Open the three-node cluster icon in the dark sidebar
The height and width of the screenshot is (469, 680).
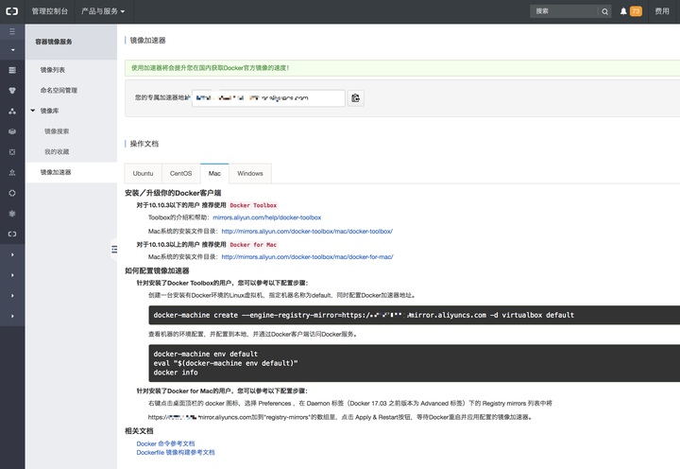point(12,112)
